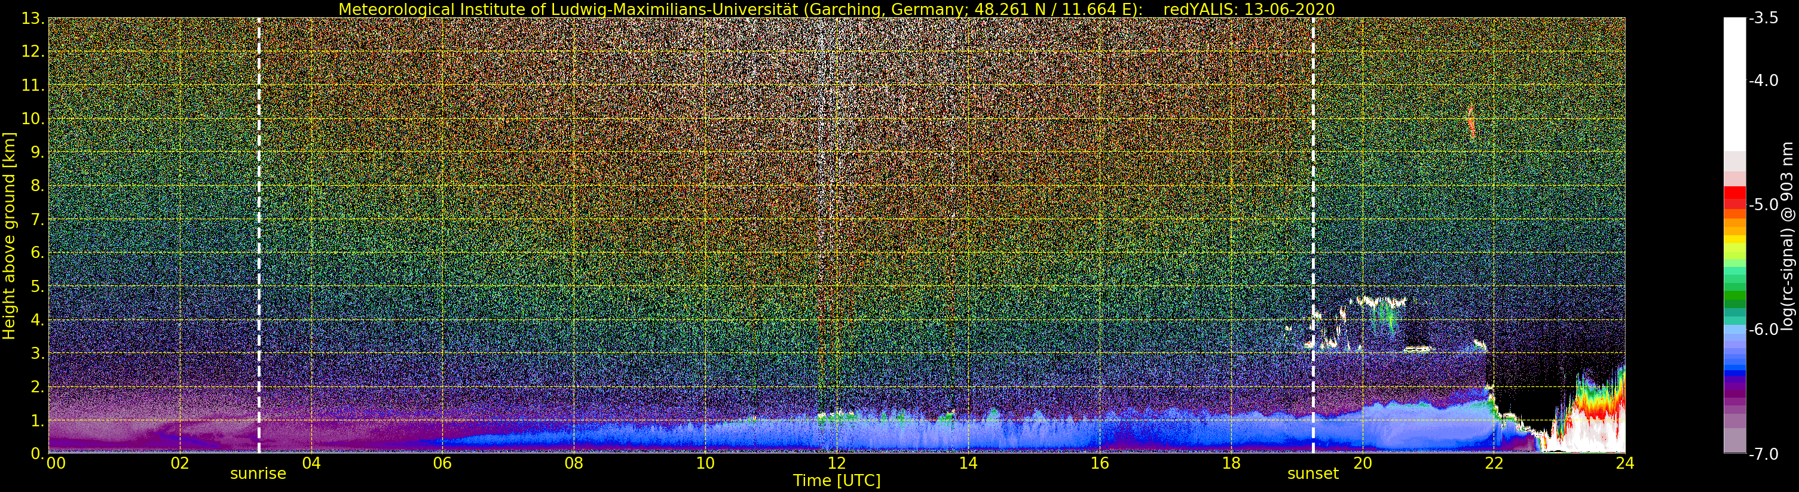This screenshot has height=492, width=1799.
Task: Click time tick label '18'
Action: (x=1231, y=463)
